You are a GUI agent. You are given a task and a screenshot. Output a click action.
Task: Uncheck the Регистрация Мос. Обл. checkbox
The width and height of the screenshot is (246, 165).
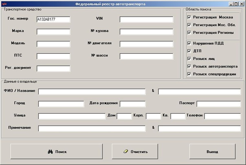(x=189, y=25)
